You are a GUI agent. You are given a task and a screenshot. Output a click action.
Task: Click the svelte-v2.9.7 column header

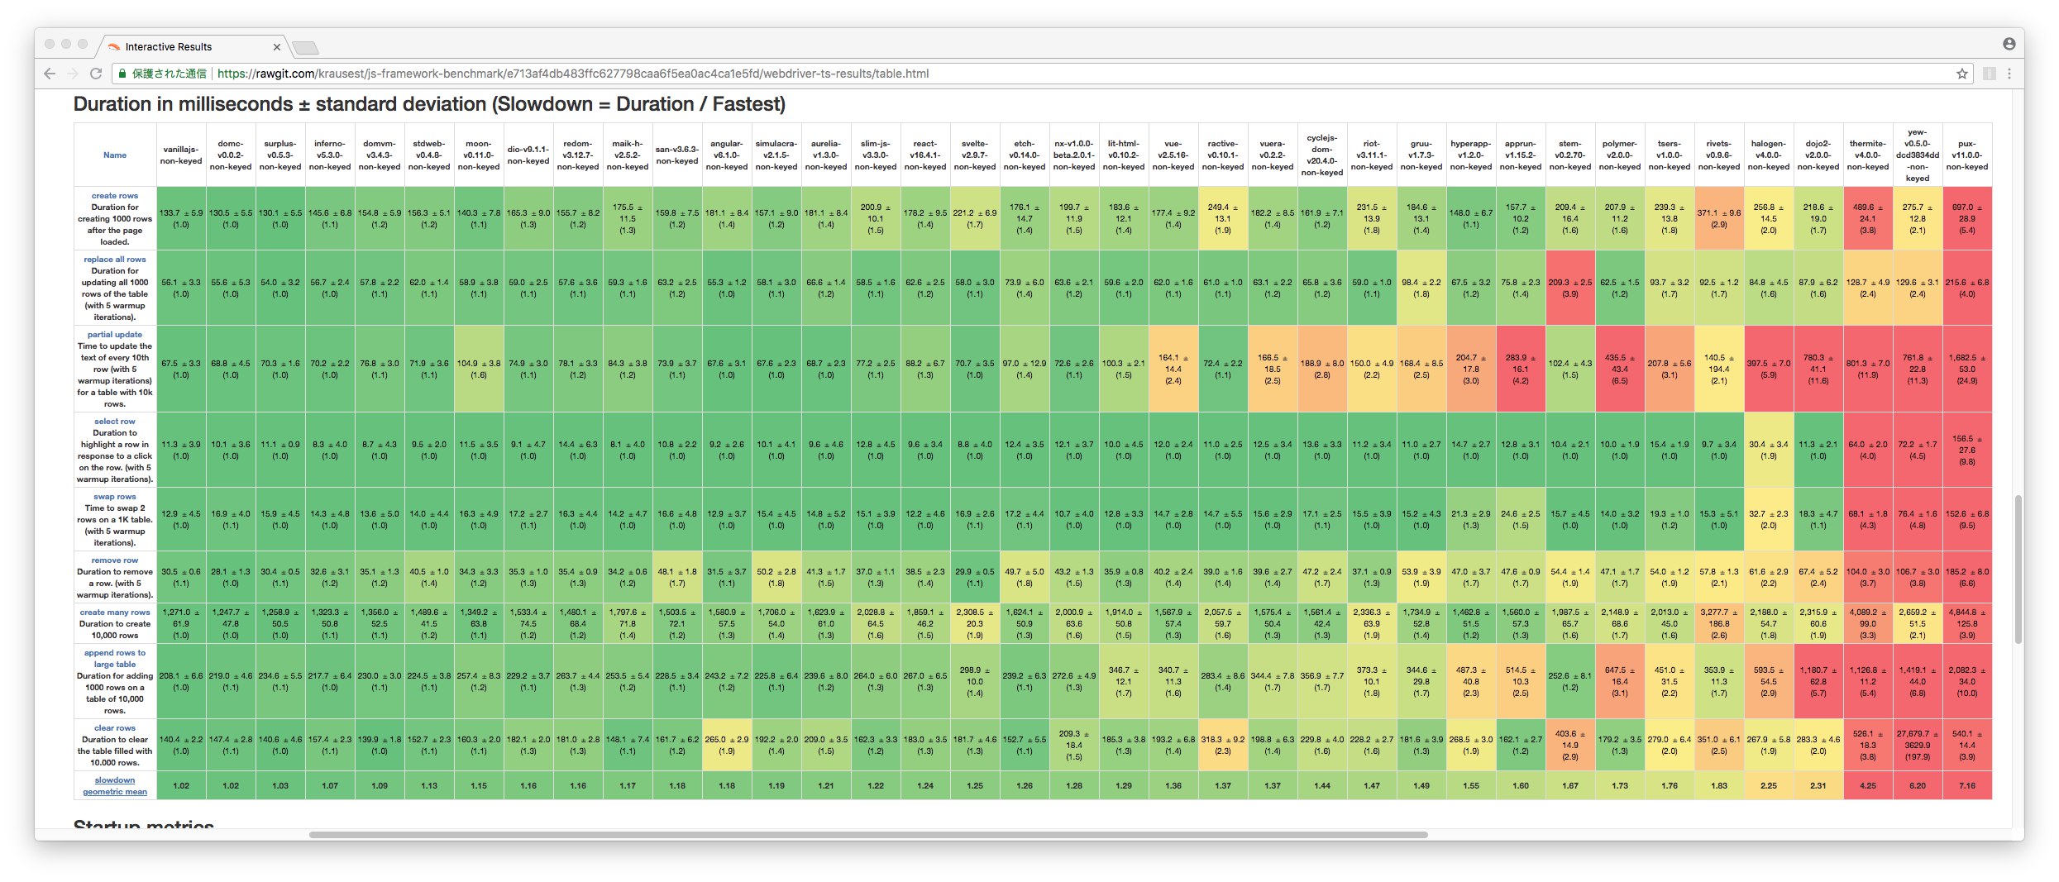pyautogui.click(x=975, y=155)
